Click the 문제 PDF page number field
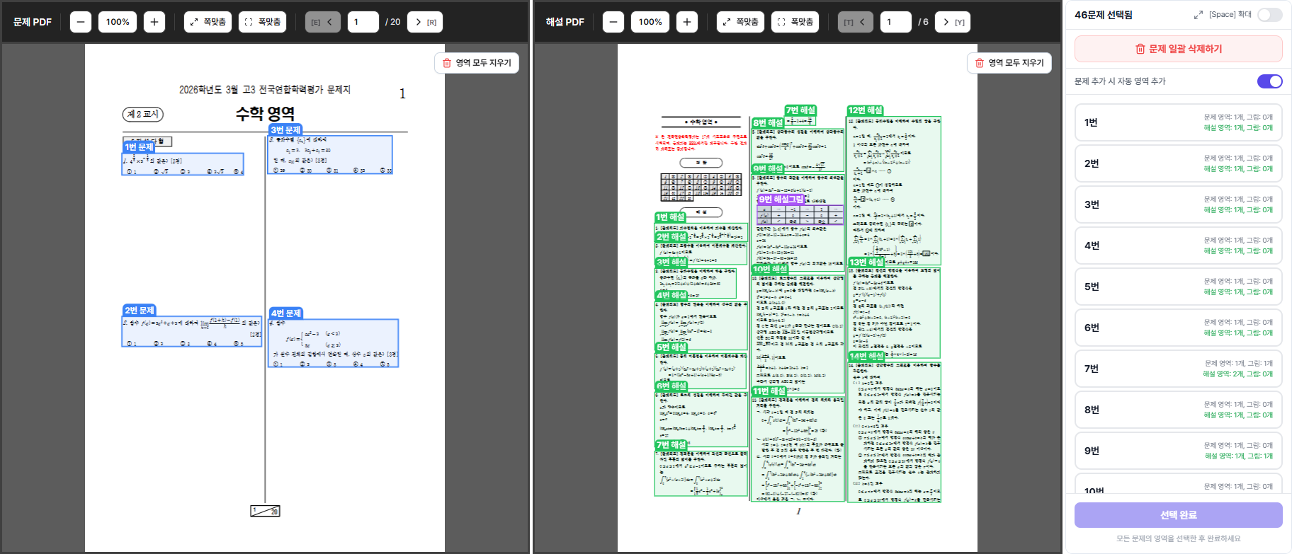 [x=363, y=22]
